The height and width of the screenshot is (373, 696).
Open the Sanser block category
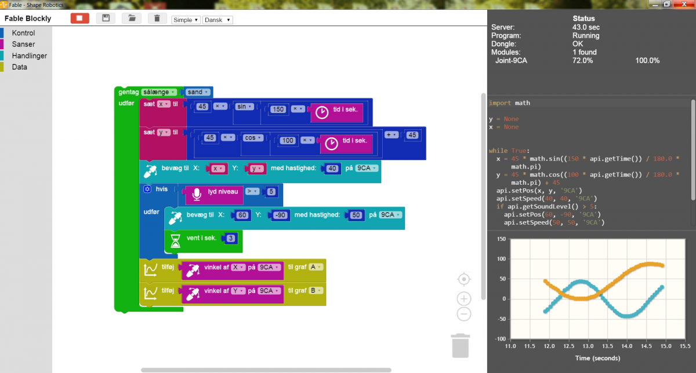(23, 44)
